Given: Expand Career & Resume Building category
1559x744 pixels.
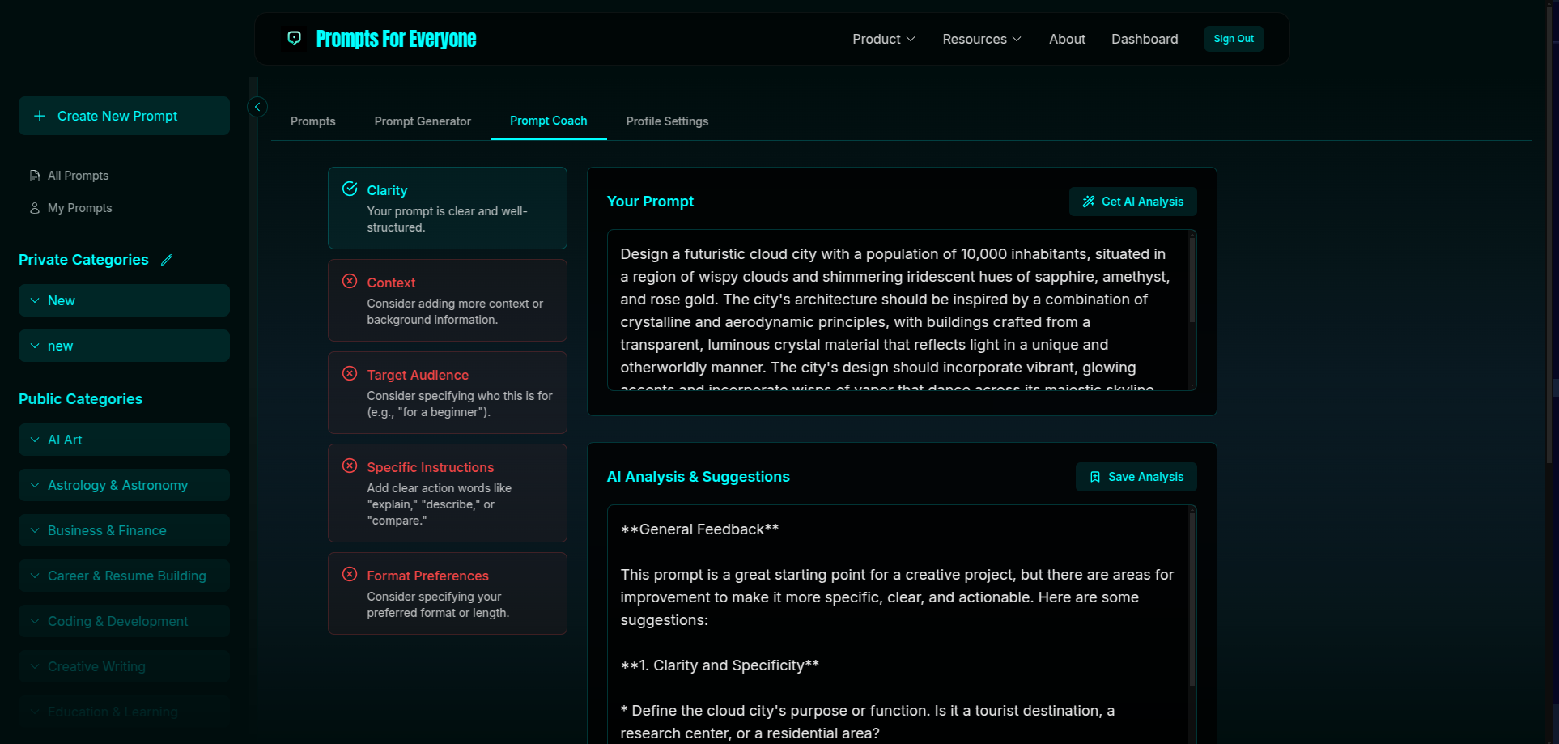Looking at the screenshot, I should point(124,576).
